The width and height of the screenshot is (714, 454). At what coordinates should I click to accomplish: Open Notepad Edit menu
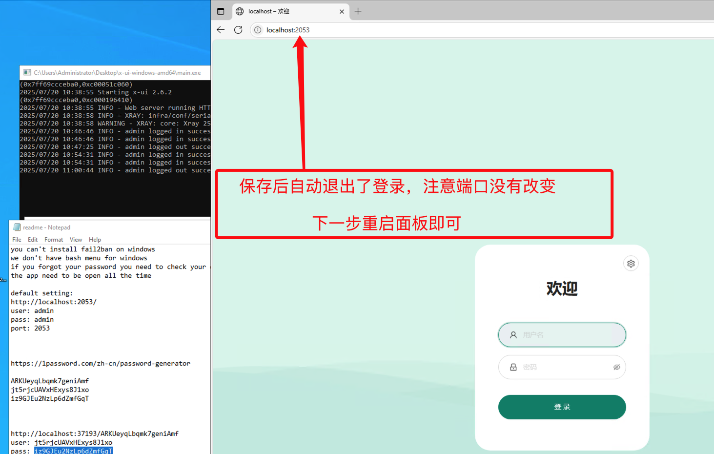click(33, 240)
